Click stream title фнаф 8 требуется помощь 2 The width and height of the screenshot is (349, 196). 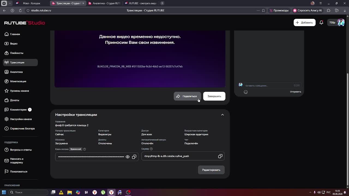[72, 125]
